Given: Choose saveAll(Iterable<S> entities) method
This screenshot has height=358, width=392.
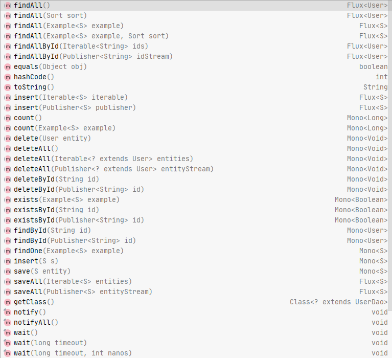Looking at the screenshot, I should (73, 281).
